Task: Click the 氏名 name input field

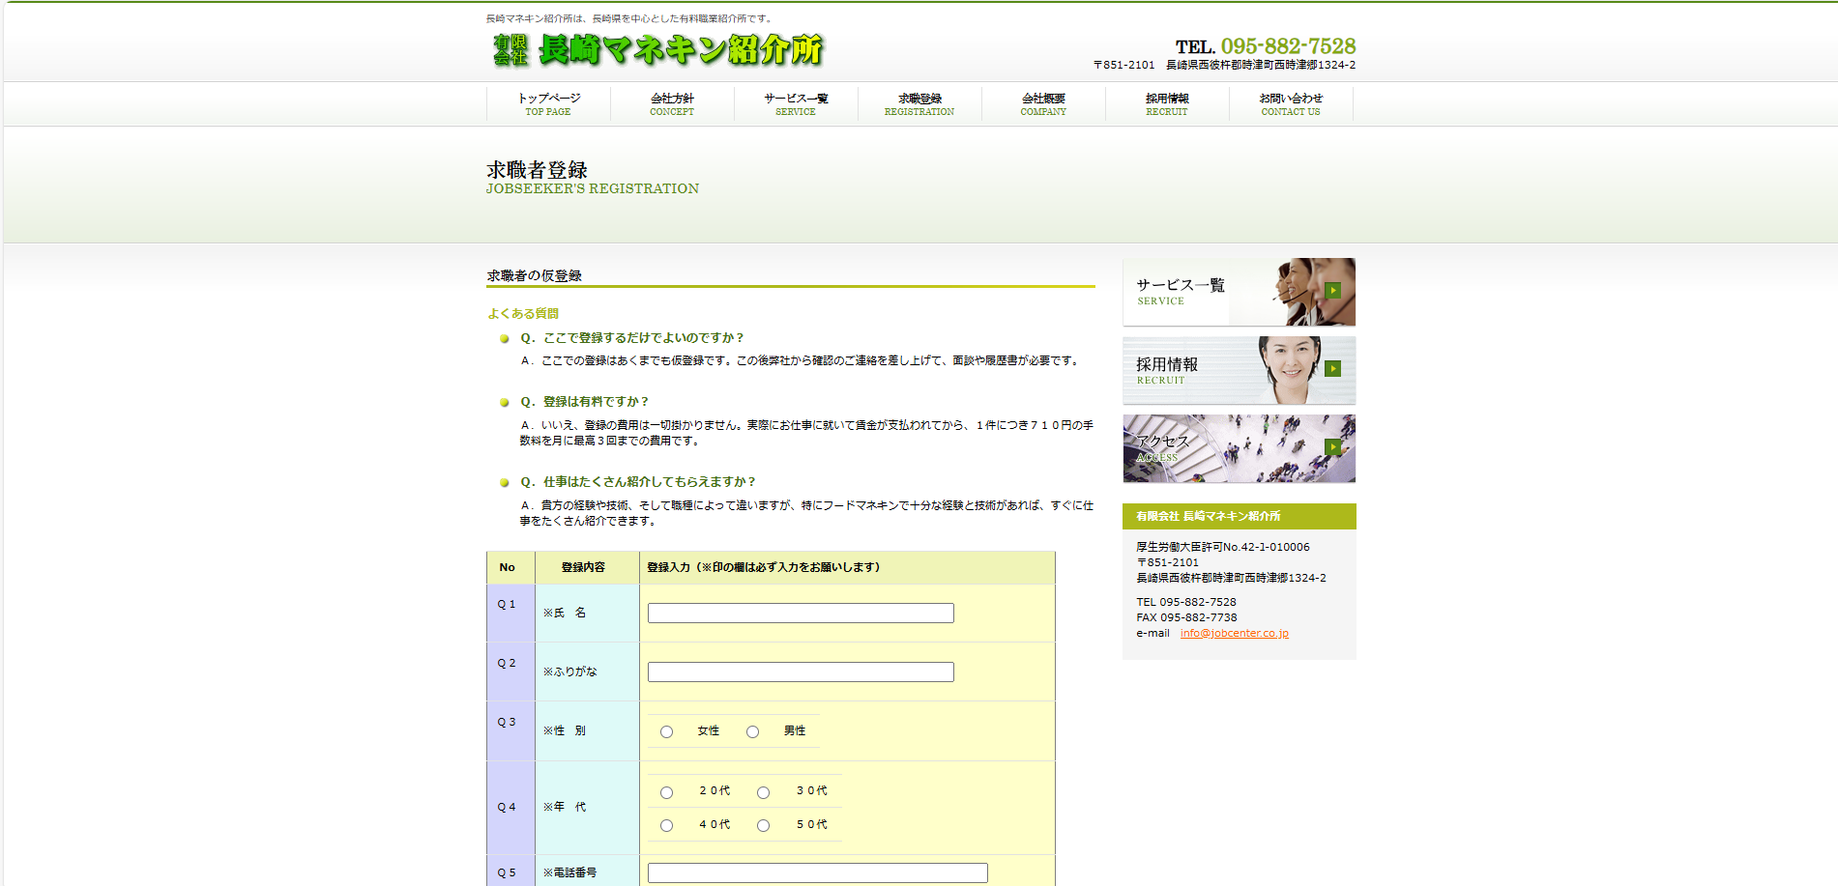Action: click(x=801, y=614)
